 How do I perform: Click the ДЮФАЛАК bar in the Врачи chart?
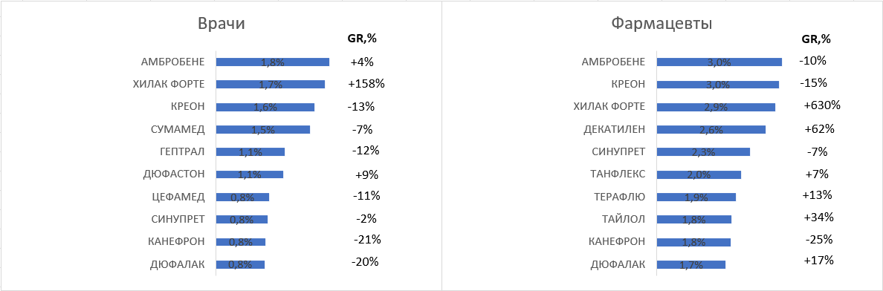pos(240,264)
